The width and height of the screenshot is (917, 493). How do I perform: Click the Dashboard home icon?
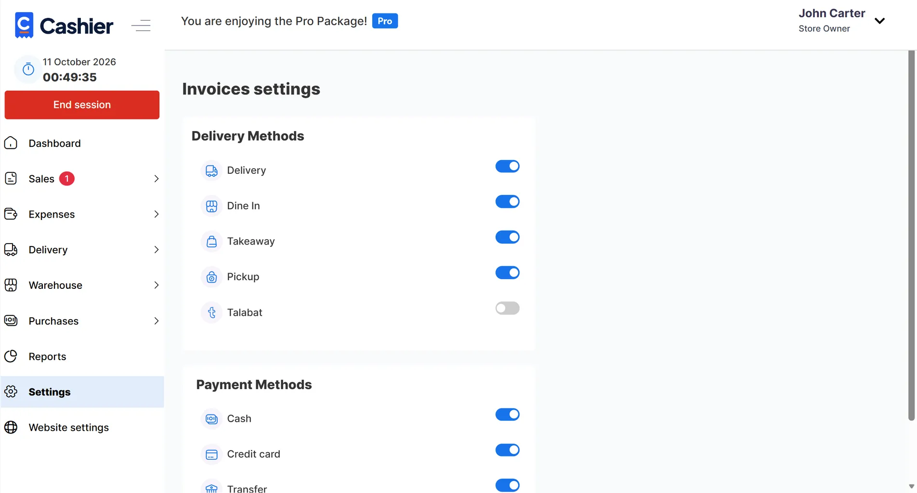pos(11,143)
